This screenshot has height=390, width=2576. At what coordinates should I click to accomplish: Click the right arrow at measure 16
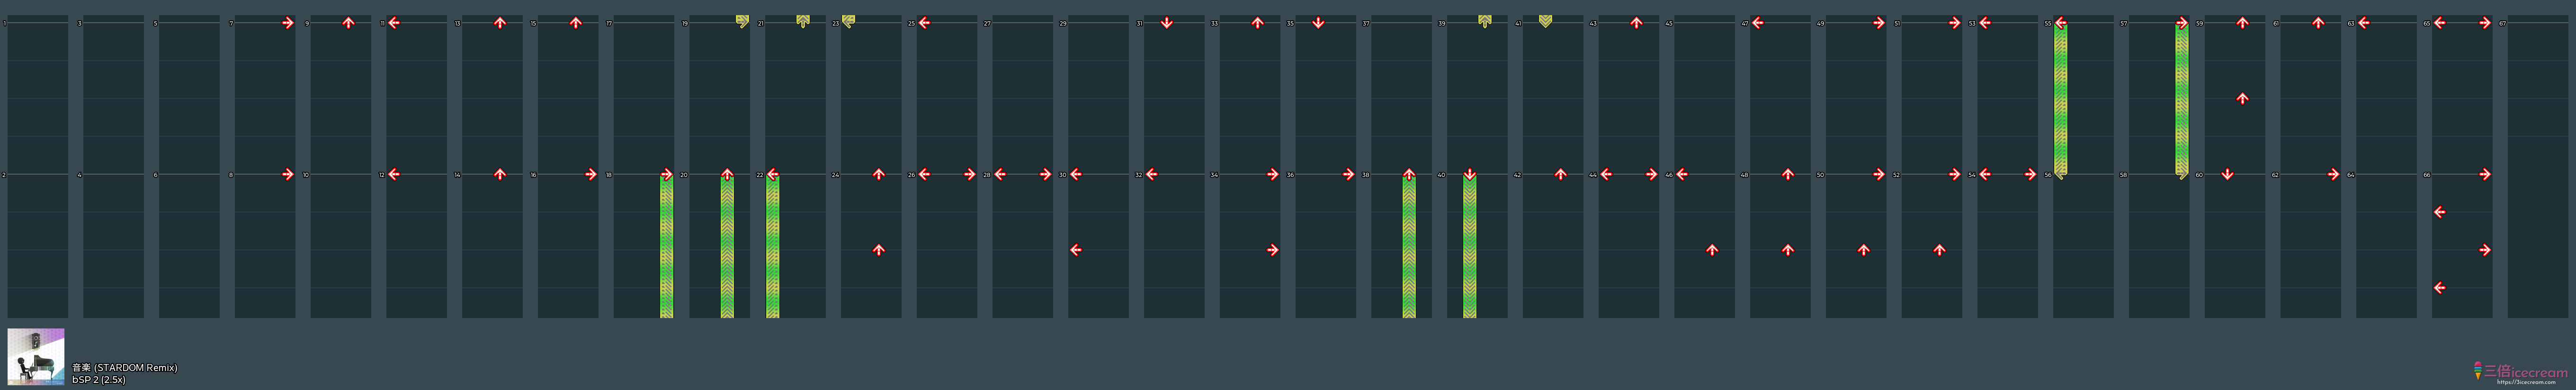coord(591,175)
